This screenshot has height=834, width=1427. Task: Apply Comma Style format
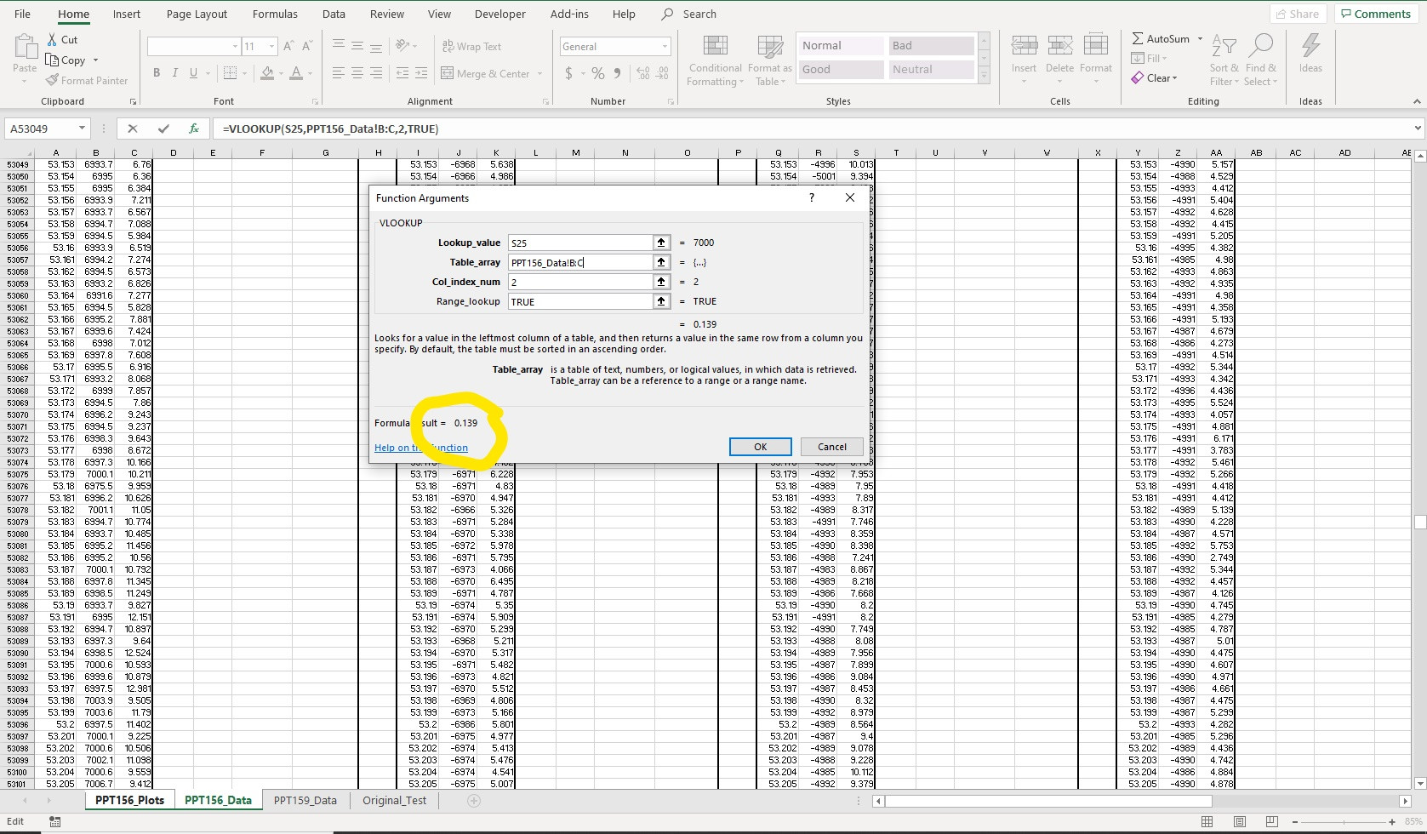click(x=618, y=74)
